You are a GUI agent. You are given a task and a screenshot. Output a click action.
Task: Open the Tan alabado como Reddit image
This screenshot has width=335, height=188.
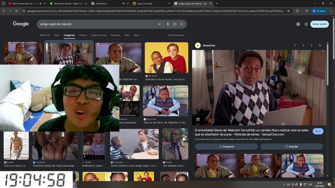pyautogui.click(x=175, y=144)
